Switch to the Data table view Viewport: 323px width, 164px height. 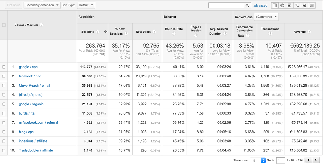pos(275,5)
